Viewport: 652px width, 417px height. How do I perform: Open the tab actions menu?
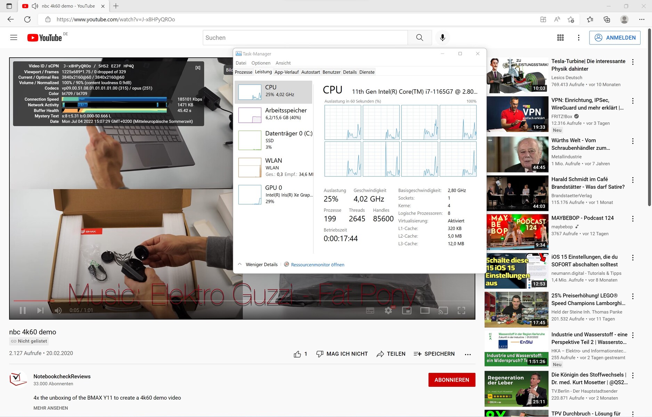click(9, 6)
